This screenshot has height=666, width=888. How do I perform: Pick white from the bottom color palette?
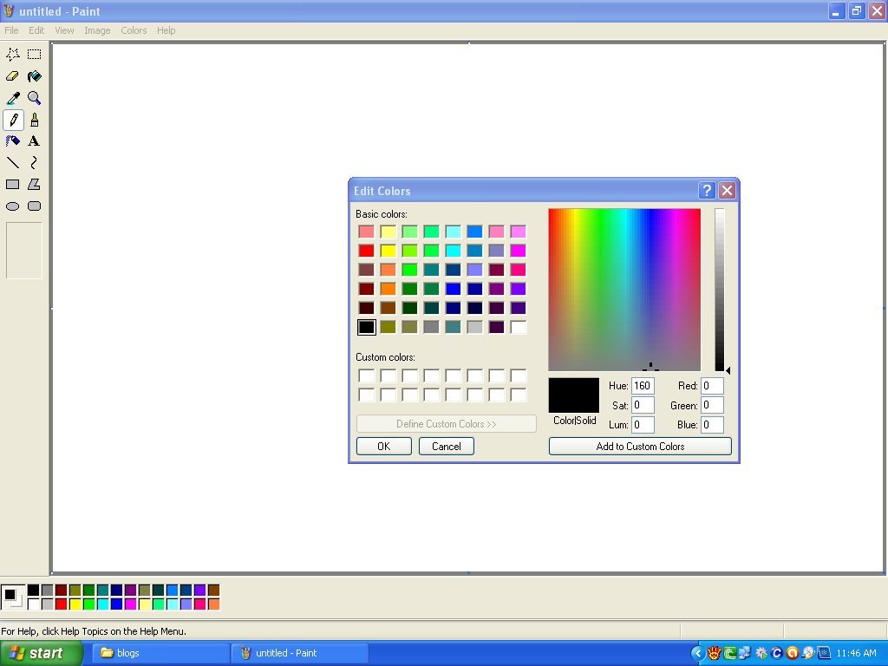[34, 604]
